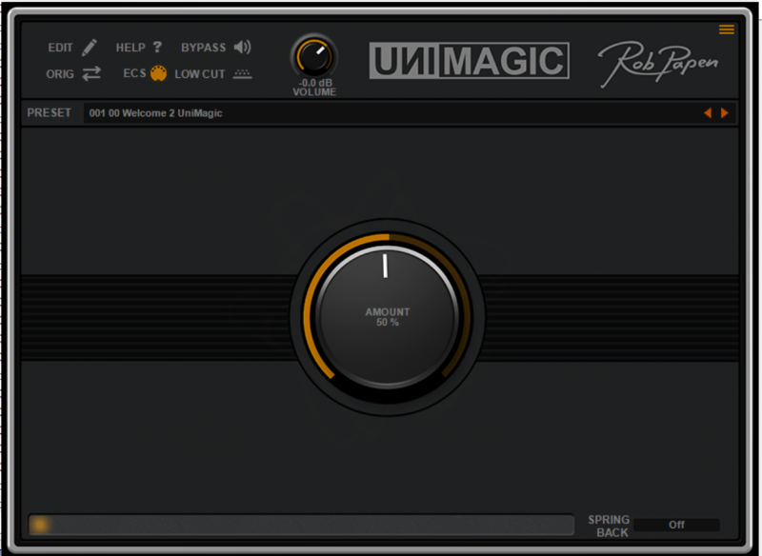
Task: Toggle bypass using the speaker icon
Action: tap(242, 47)
